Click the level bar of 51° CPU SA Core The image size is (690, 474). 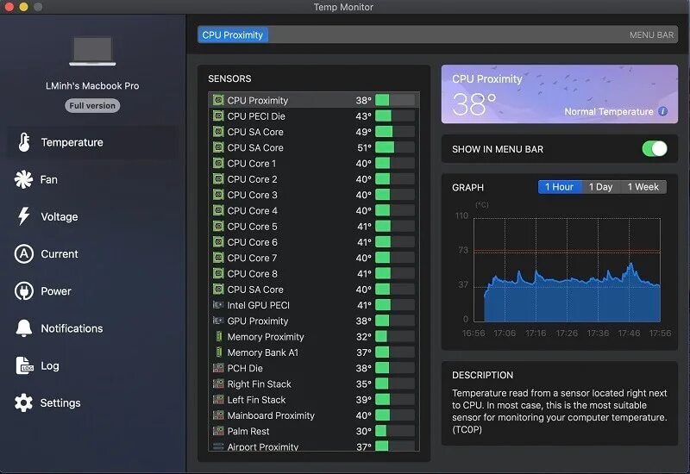395,147
